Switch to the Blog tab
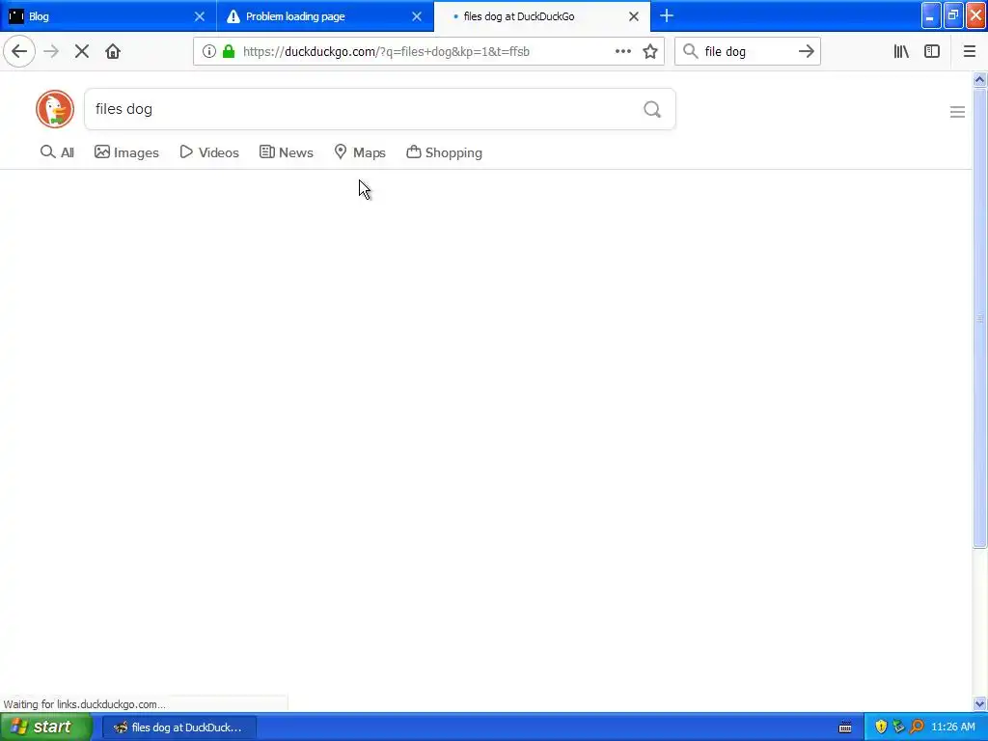 pyautogui.click(x=108, y=15)
